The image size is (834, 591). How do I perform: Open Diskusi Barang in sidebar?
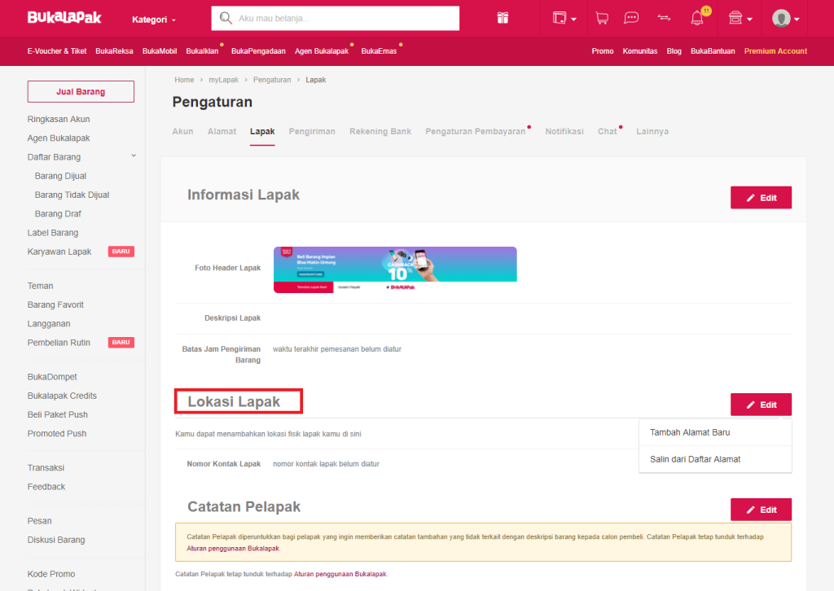[x=56, y=540]
